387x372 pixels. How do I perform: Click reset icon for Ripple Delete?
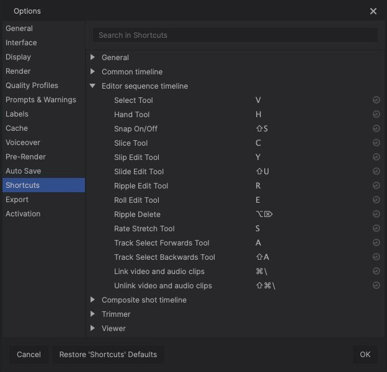pos(376,215)
